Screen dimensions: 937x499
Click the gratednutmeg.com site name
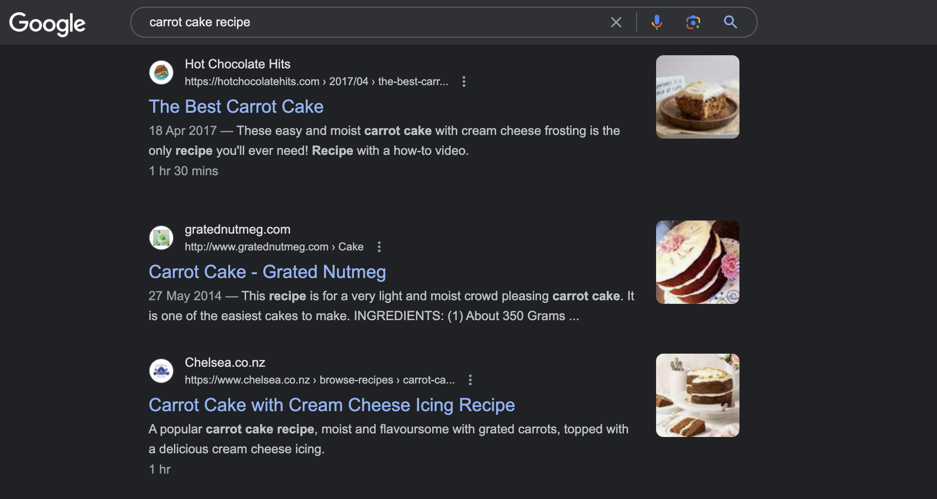pos(237,230)
